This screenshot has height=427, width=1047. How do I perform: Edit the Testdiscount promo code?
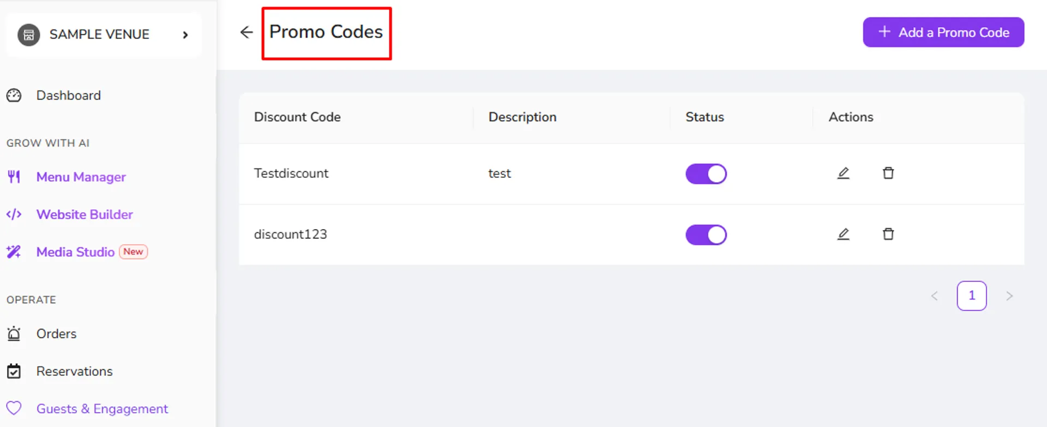[843, 173]
